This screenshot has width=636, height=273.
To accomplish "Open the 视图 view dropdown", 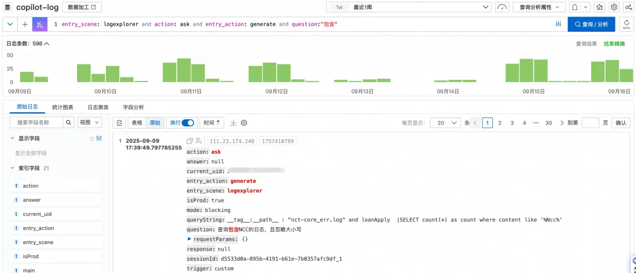I will tap(90, 123).
